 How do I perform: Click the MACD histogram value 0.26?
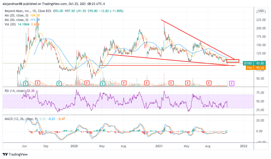point(43,119)
